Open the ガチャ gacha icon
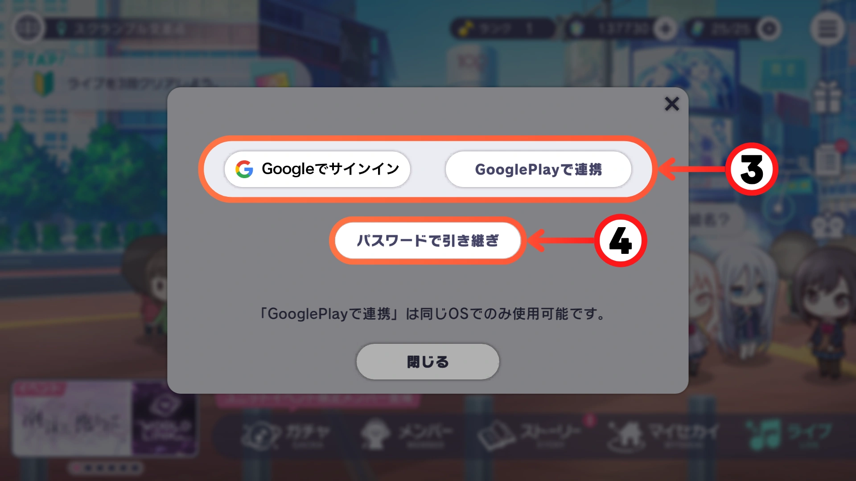Screen dimensions: 856x481 (x=285, y=433)
